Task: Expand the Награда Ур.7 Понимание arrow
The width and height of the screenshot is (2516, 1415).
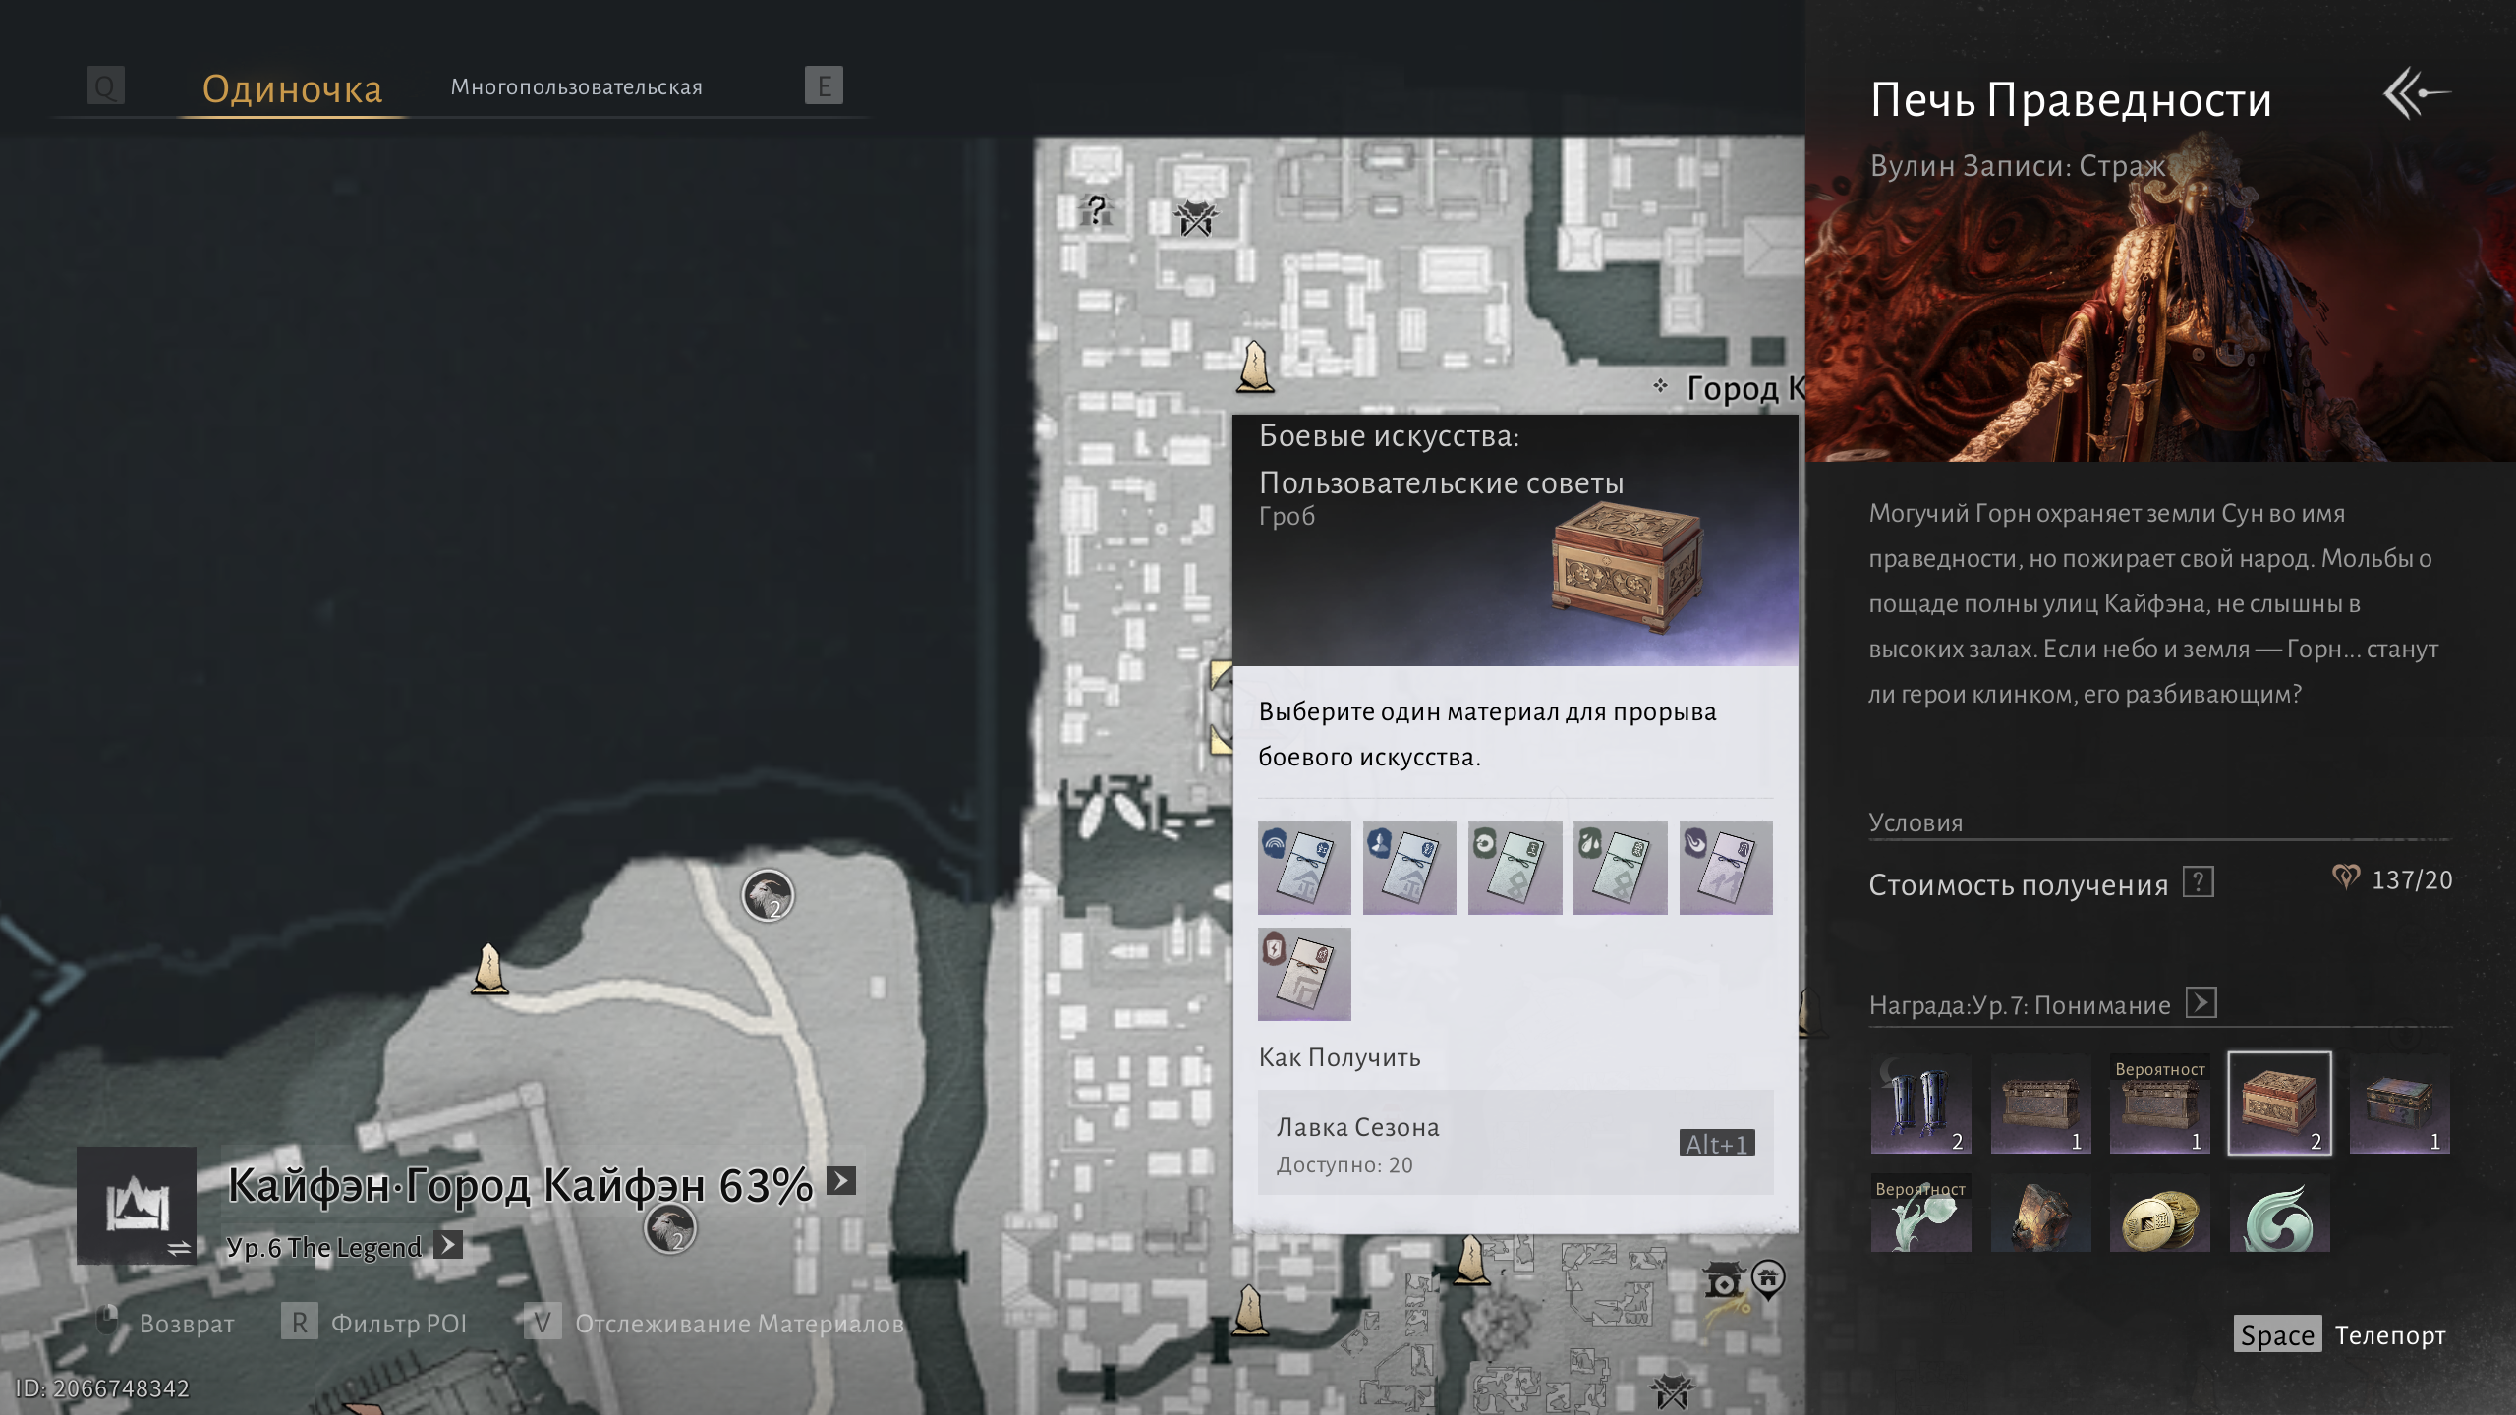Action: click(x=2201, y=1003)
